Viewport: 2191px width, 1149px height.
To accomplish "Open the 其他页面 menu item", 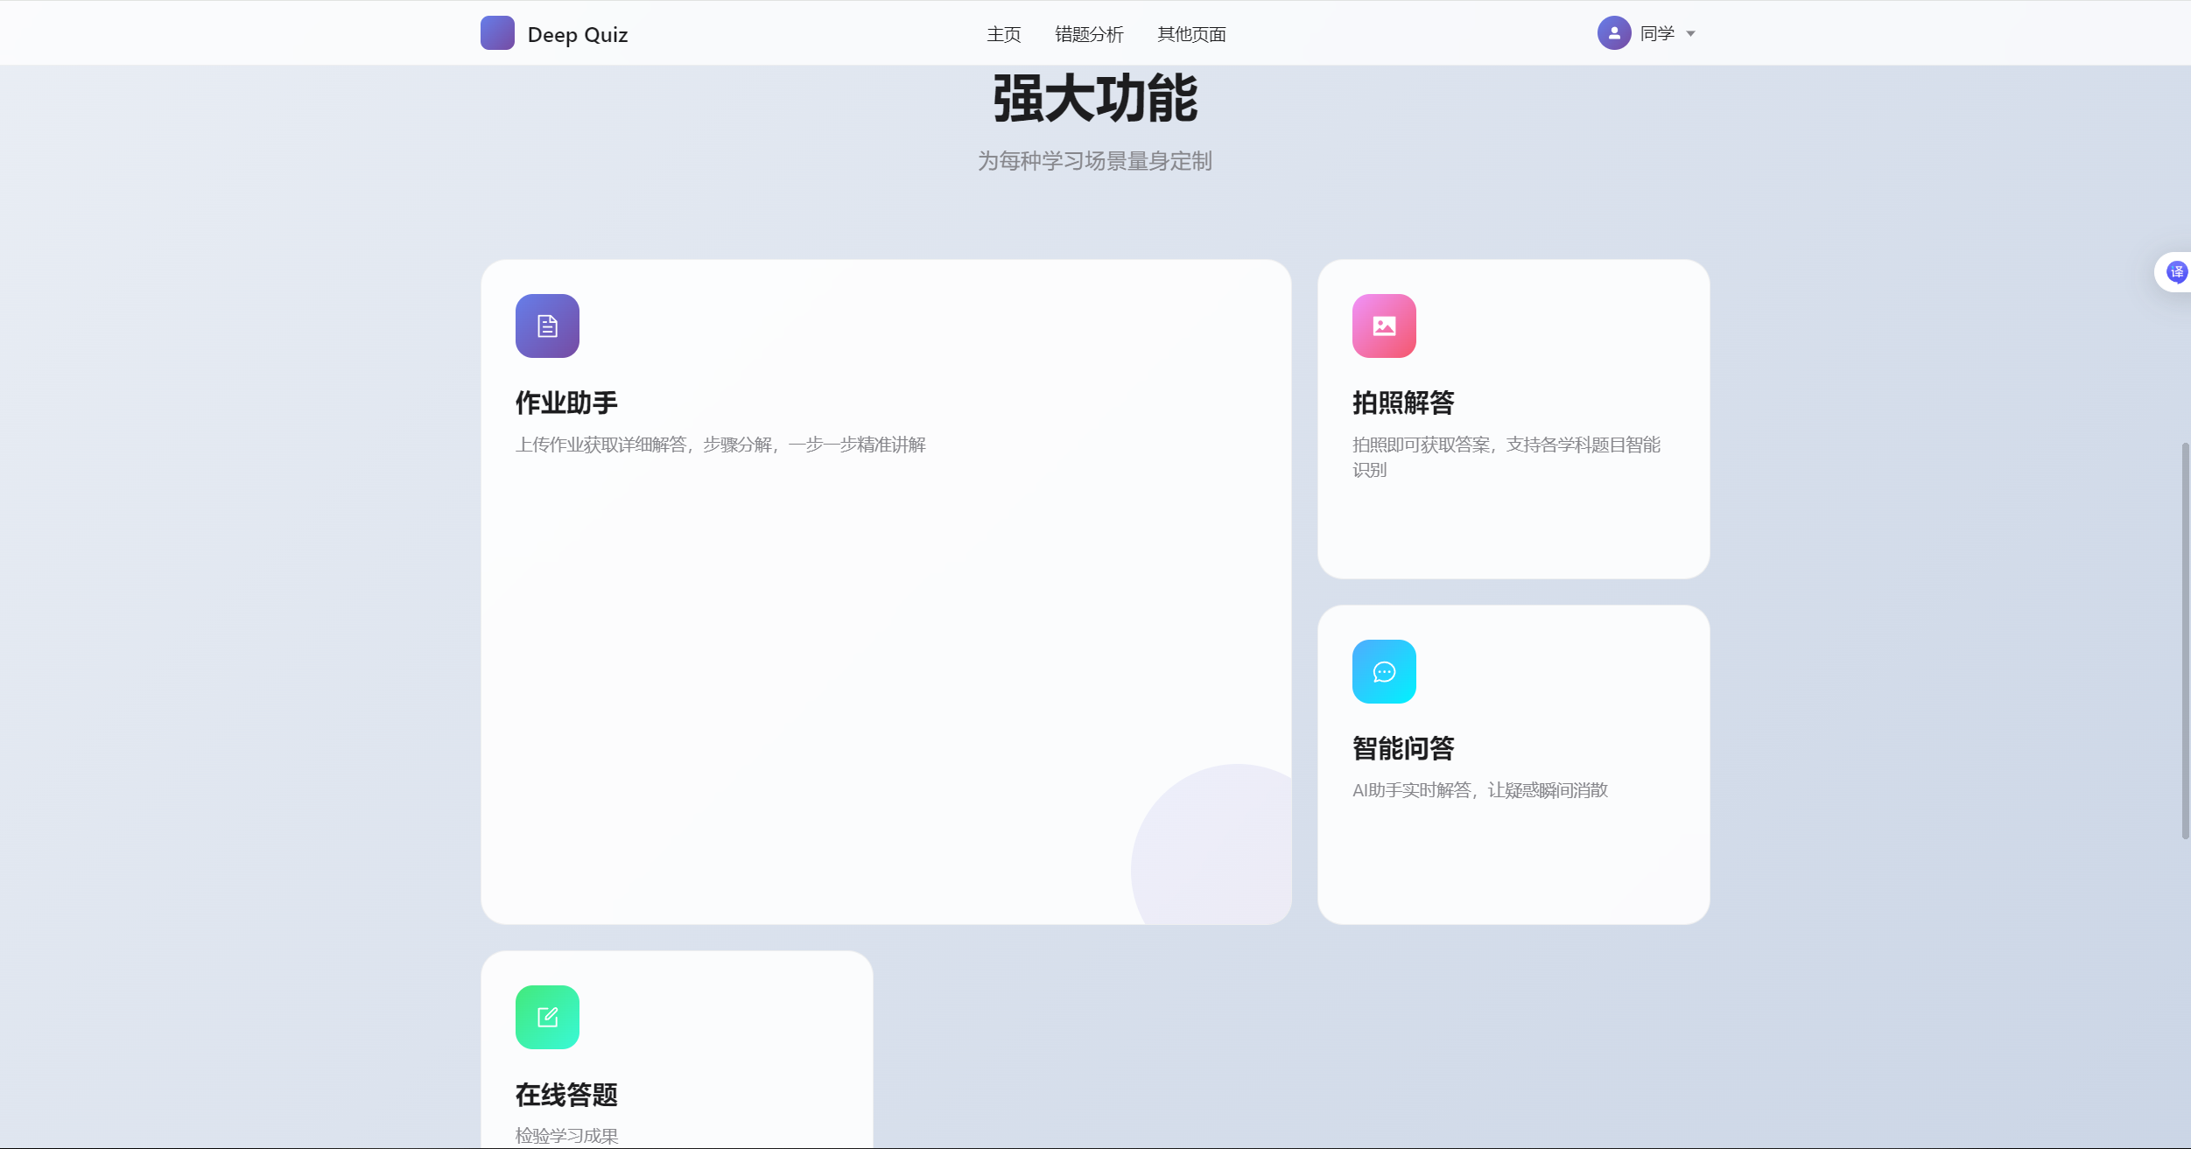I will pyautogui.click(x=1191, y=34).
